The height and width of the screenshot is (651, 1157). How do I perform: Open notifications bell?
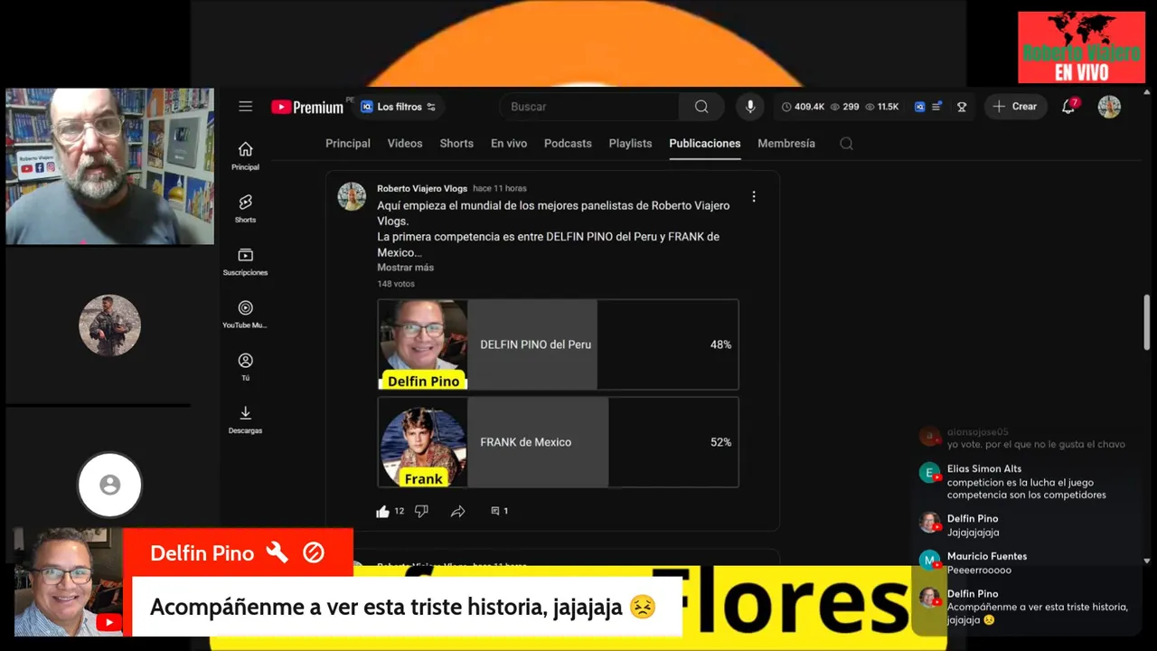[x=1069, y=106]
